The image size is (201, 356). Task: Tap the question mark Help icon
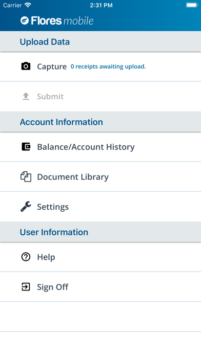26,257
